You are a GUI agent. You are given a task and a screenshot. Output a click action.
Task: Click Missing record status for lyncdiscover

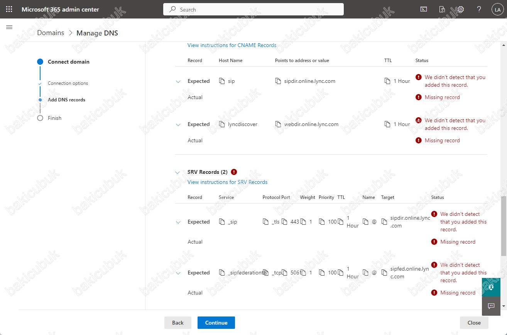tap(442, 140)
